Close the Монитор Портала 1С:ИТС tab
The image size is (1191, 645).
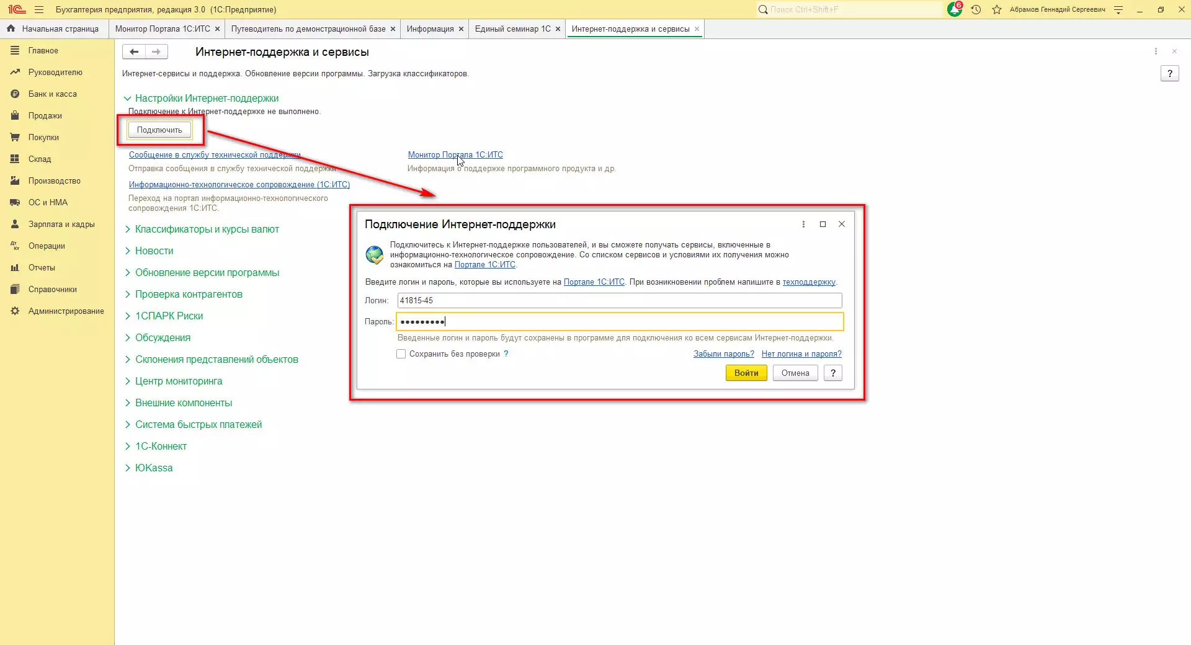217,29
